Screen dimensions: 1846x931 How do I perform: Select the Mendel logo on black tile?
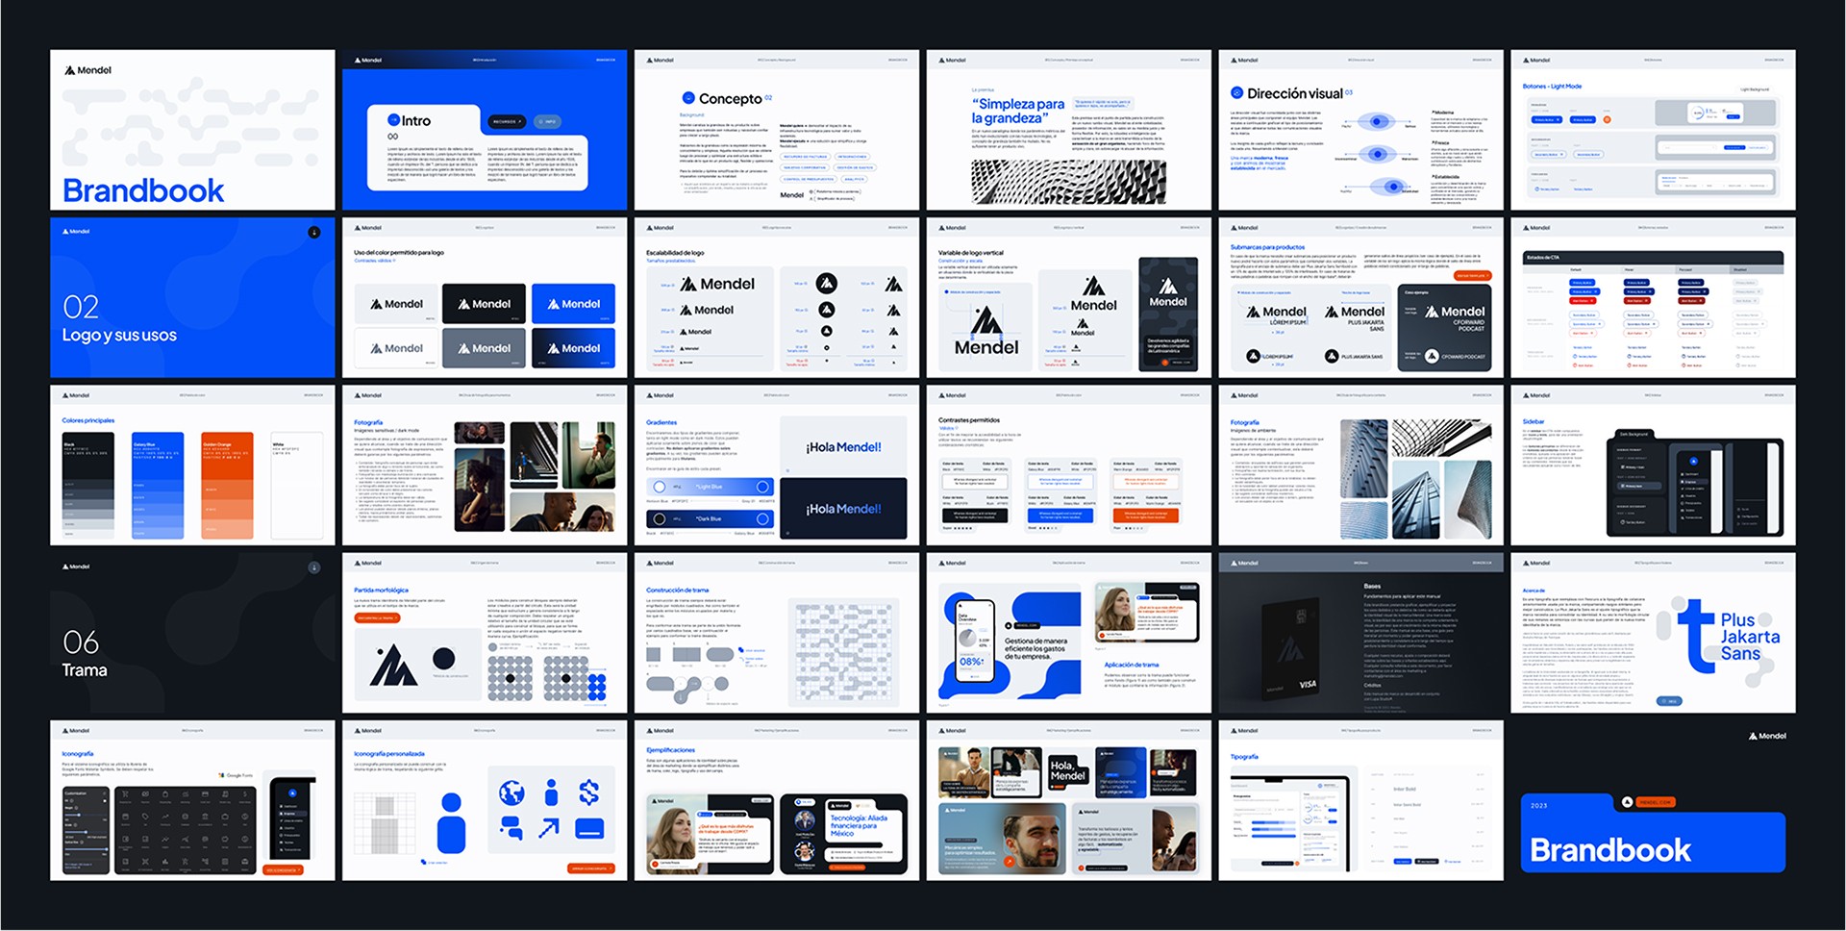pos(484,304)
